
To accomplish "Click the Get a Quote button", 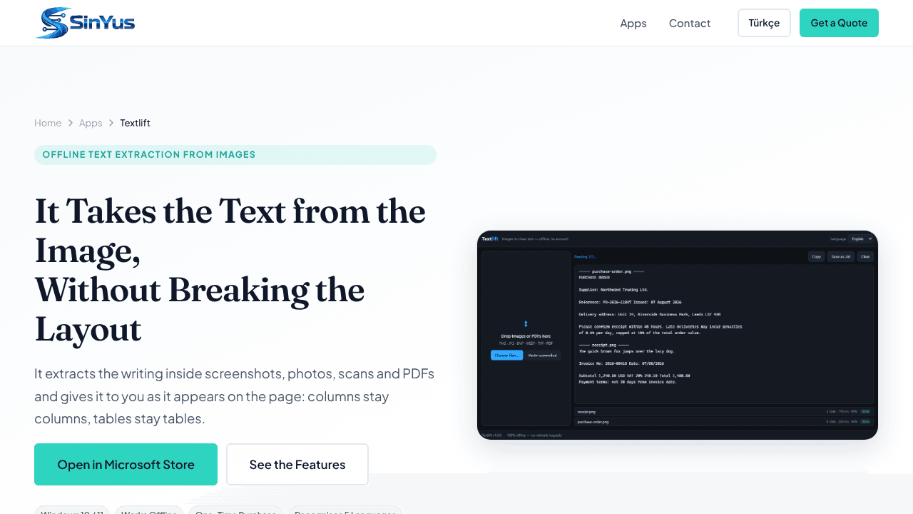I will pyautogui.click(x=839, y=23).
